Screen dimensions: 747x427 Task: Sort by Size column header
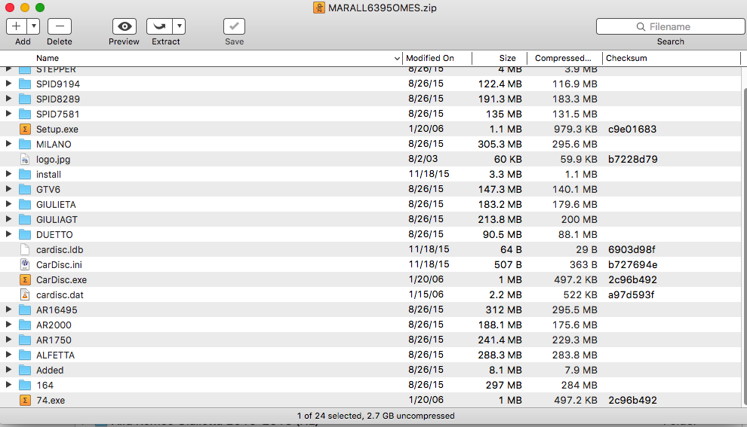[x=500, y=58]
